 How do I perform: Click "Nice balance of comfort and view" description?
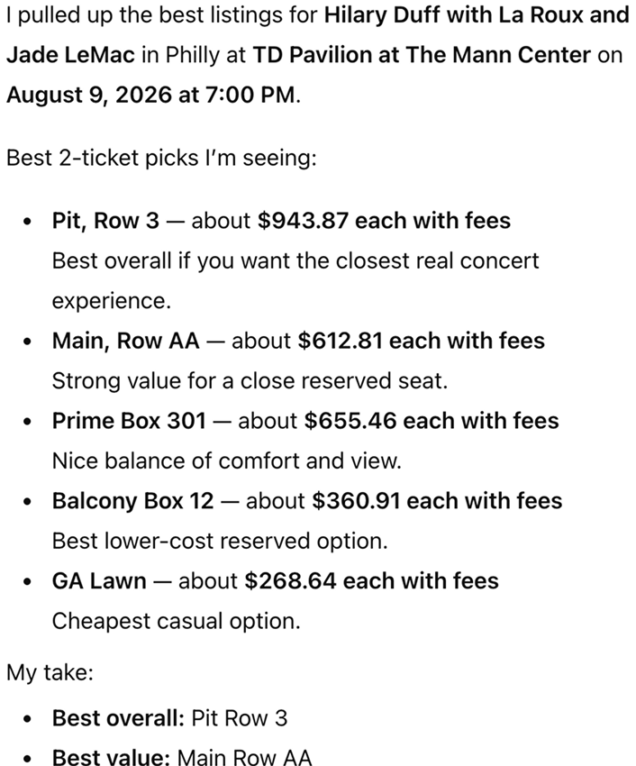pos(226,461)
